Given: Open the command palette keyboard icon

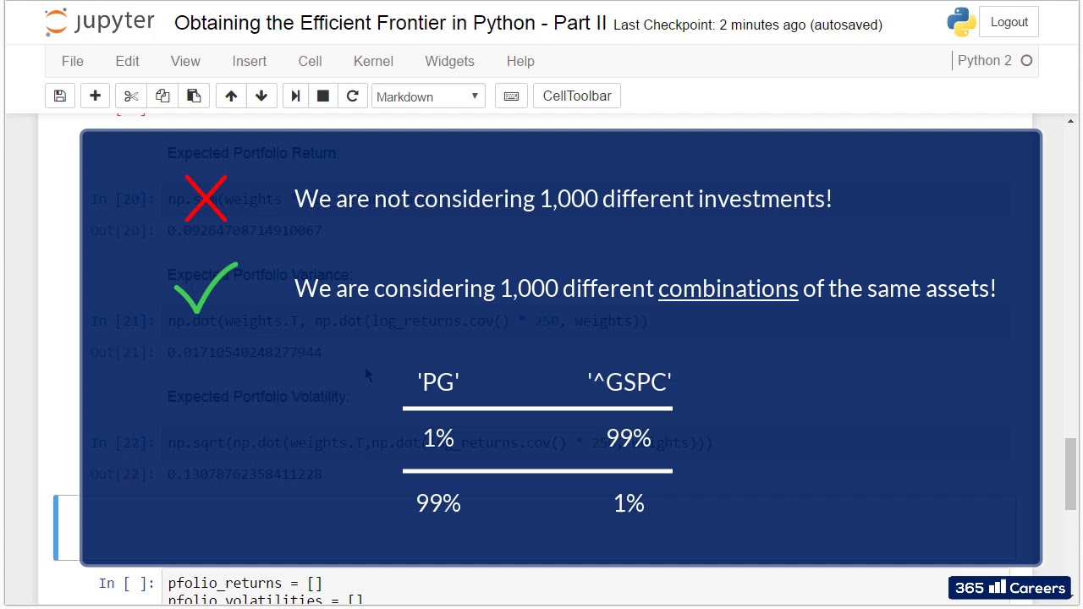Looking at the screenshot, I should (x=511, y=96).
